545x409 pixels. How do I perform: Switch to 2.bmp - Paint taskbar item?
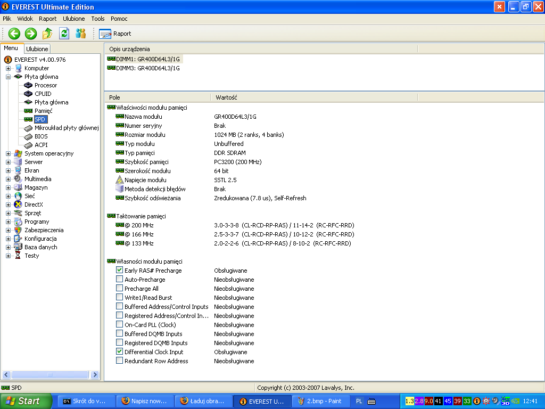coord(320,401)
